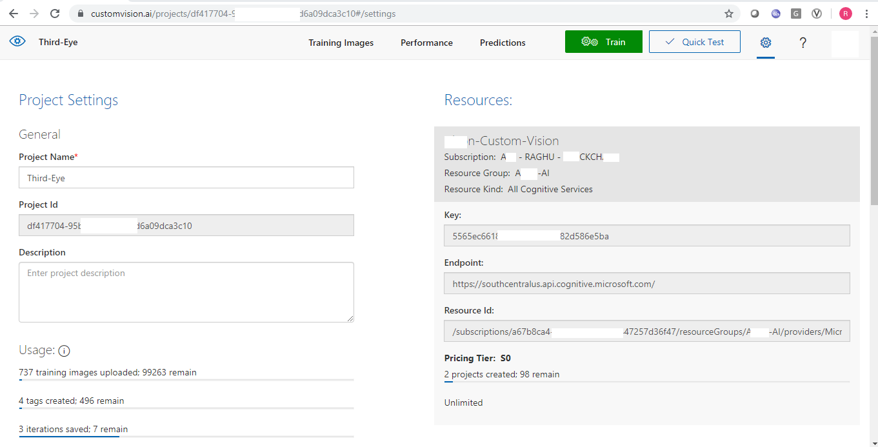Open the Chrome three-dot menu

866,14
